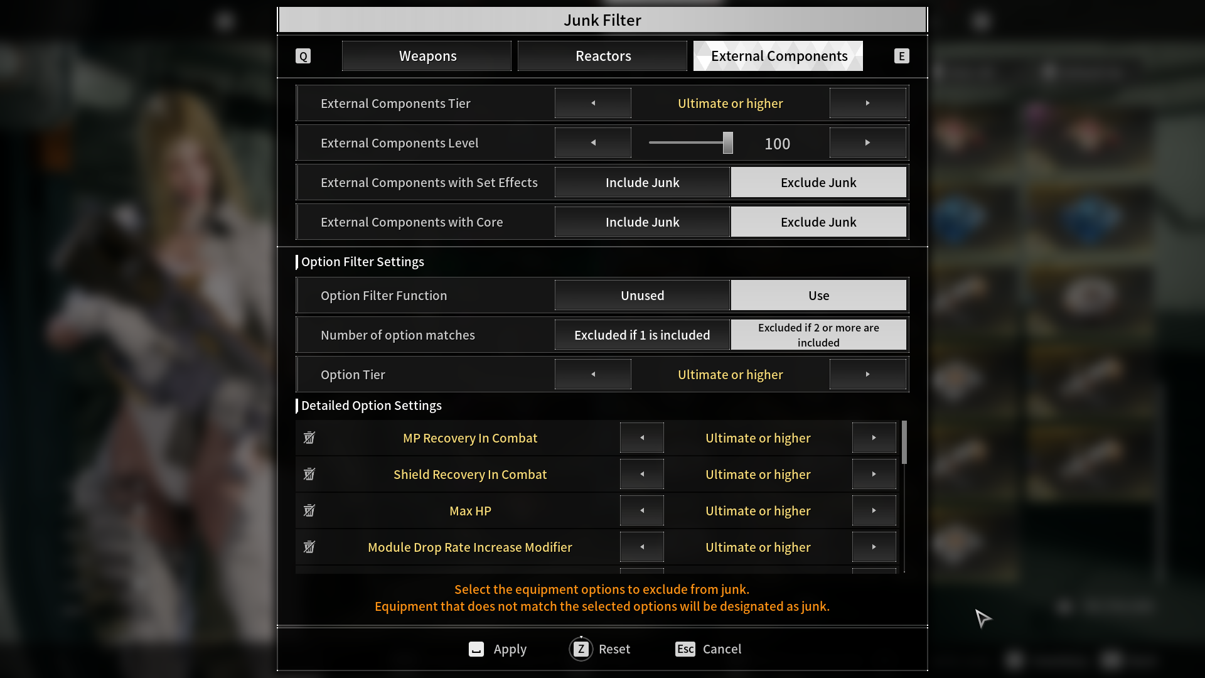Lower External Components Tier with left arrow
Viewport: 1205px width, 678px height.
click(x=593, y=103)
